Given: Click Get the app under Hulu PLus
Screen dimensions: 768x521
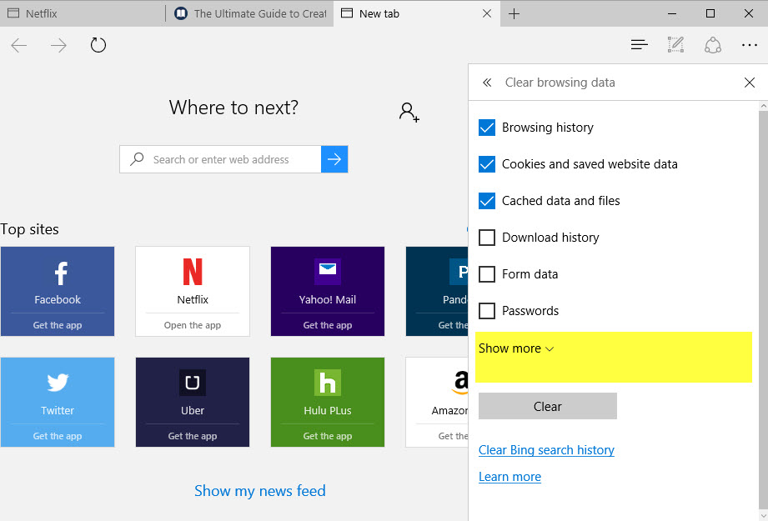Looking at the screenshot, I should (328, 436).
